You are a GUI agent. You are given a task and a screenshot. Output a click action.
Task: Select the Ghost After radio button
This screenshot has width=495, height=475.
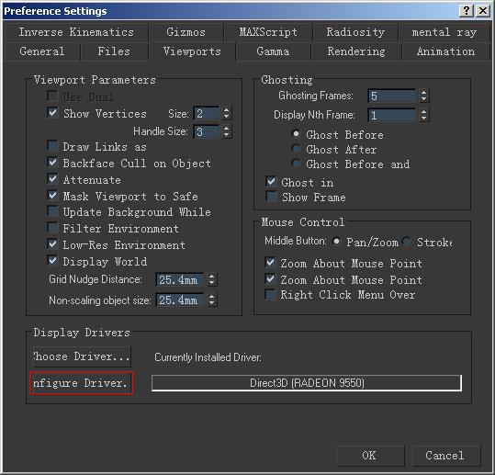pos(296,149)
